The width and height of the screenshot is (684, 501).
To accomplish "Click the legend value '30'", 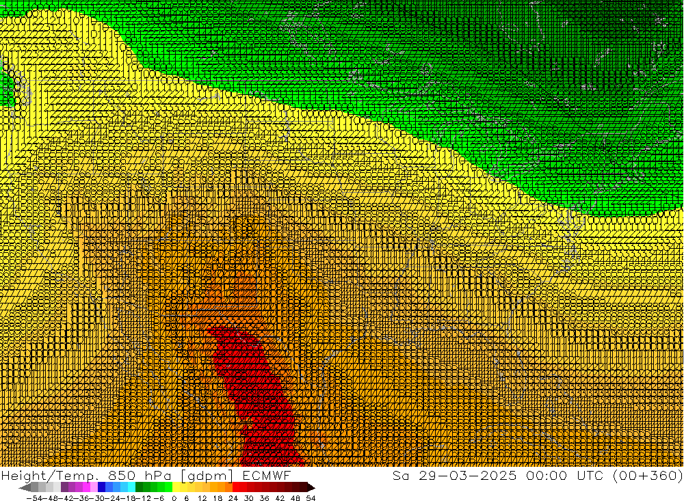I will point(249,498).
